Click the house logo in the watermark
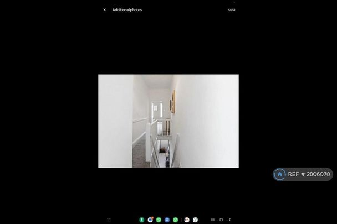Screen dimensions: 337x224 click(x=280, y=174)
